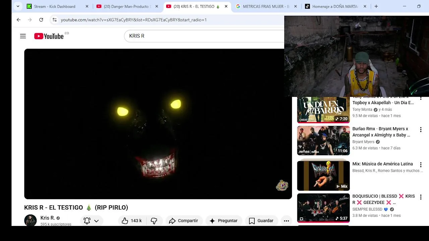This screenshot has height=241, width=429.
Task: Click the browser address bar URL
Action: click(x=134, y=20)
